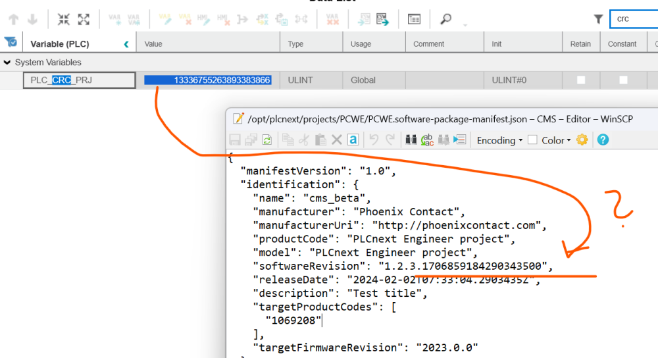
Task: Toggle Retain checkbox for PLC_CRC_PRJ
Action: click(x=580, y=80)
